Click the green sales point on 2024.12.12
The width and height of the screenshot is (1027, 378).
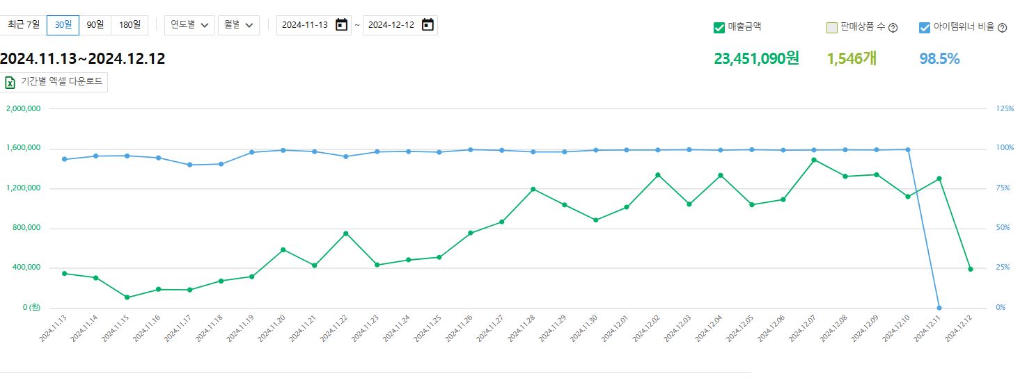[x=970, y=269]
